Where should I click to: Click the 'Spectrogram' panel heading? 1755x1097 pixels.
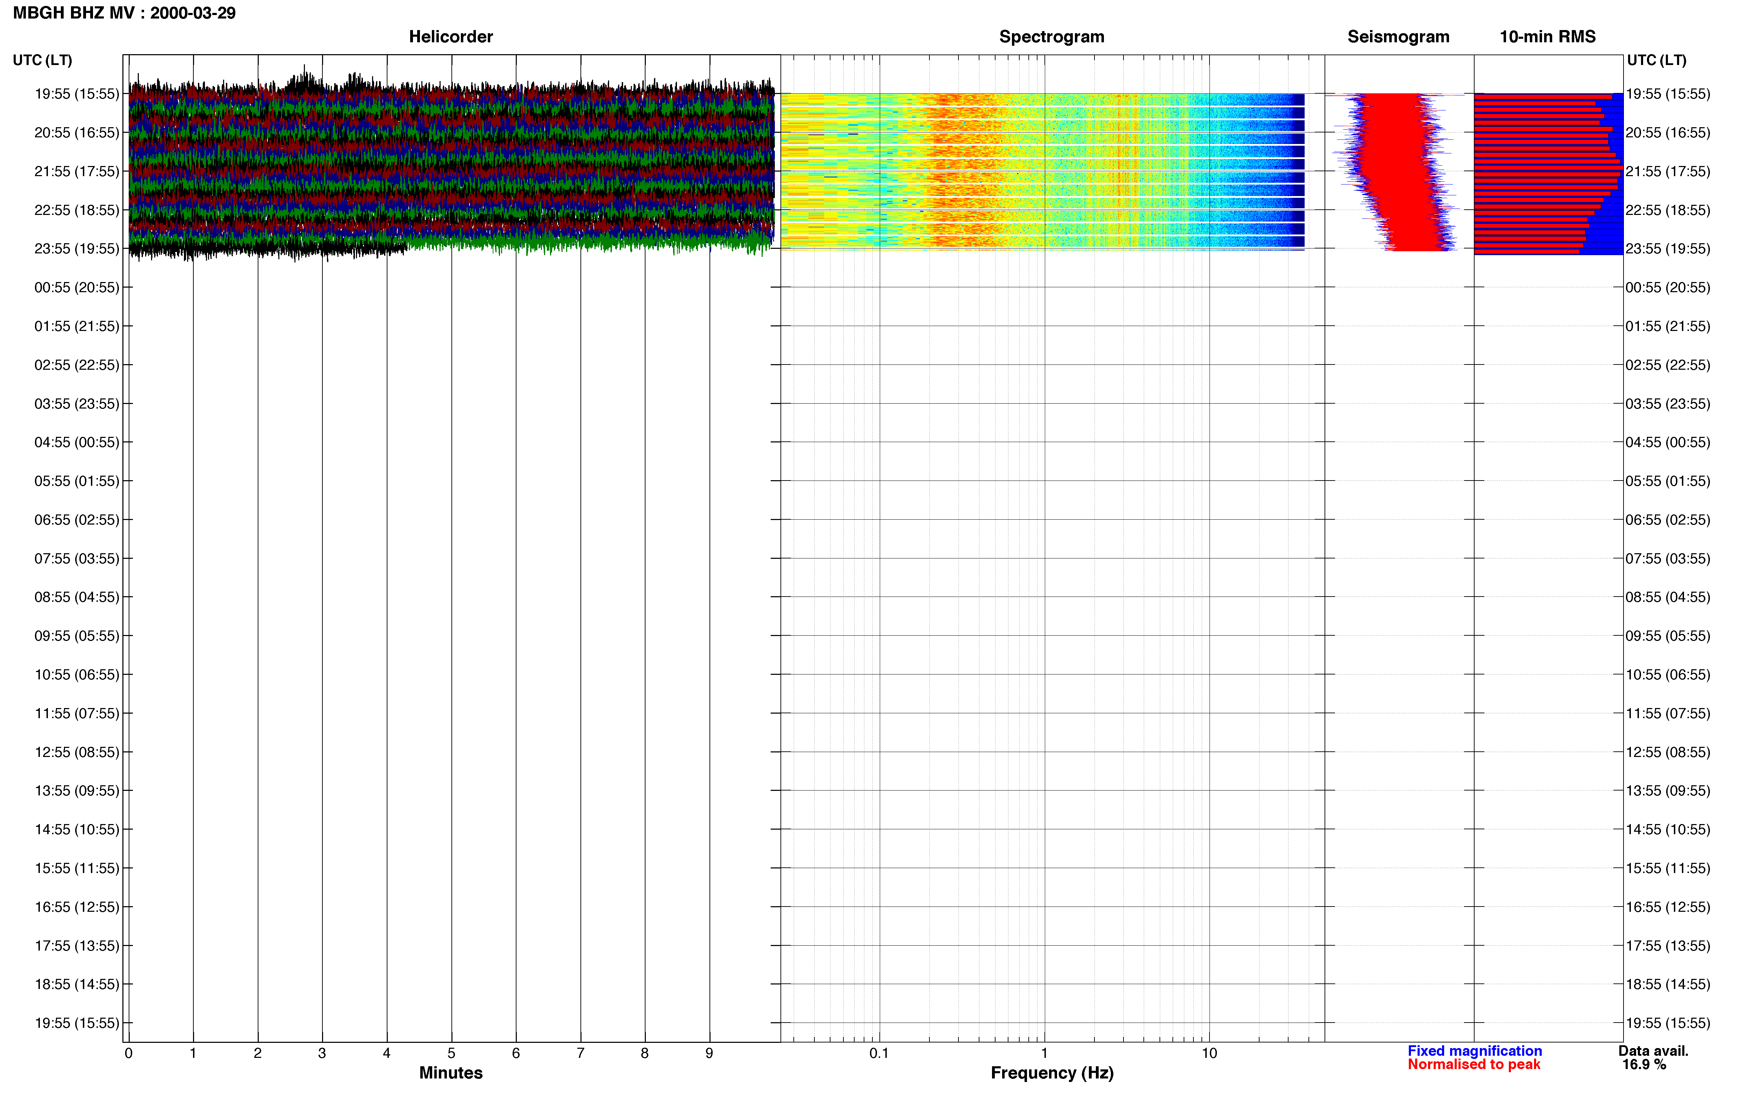(x=1052, y=37)
